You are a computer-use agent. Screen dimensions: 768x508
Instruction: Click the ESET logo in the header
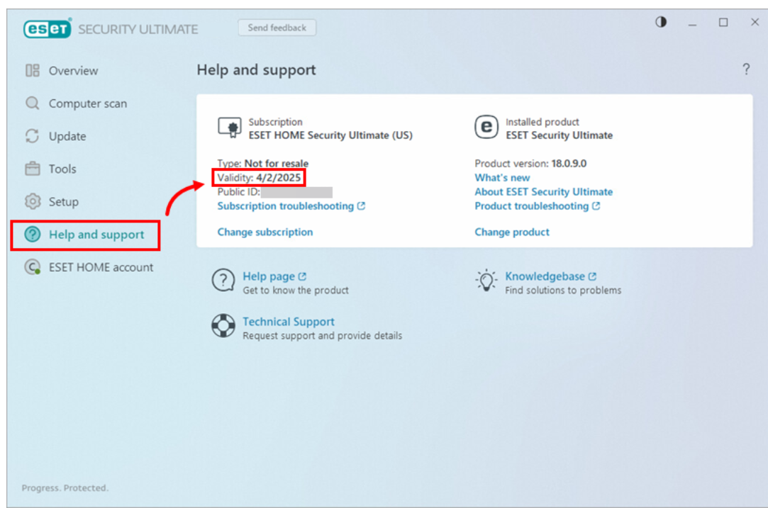point(47,28)
